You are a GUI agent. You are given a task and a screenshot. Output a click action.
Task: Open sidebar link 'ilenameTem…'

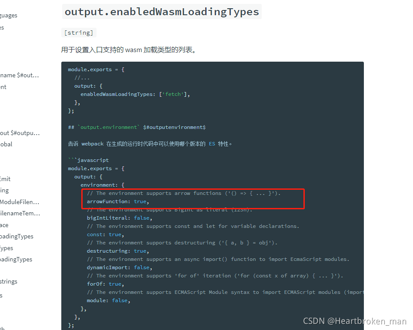click(20, 214)
